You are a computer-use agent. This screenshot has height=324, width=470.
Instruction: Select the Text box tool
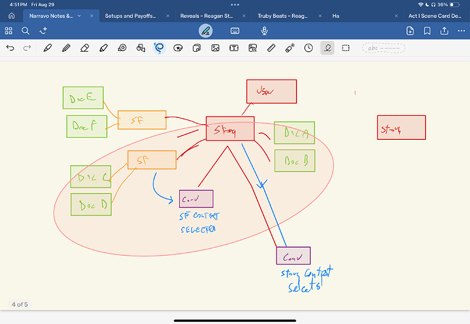click(x=234, y=48)
